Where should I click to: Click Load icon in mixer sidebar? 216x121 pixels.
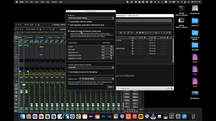point(16,64)
